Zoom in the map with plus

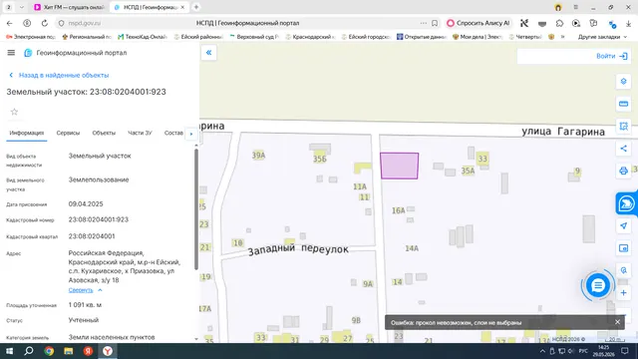(623, 293)
